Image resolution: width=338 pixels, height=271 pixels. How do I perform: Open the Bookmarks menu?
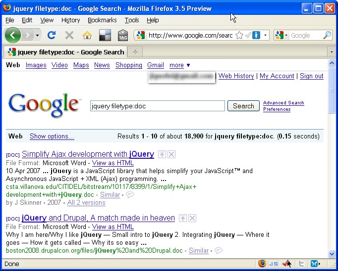click(102, 20)
